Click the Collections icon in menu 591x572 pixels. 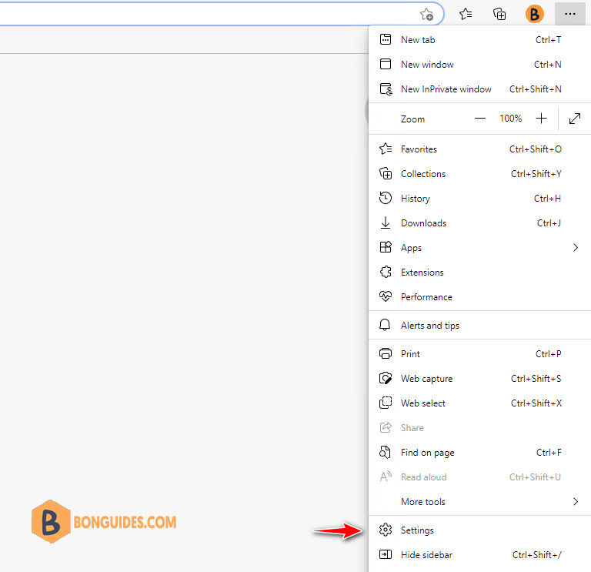tap(386, 174)
